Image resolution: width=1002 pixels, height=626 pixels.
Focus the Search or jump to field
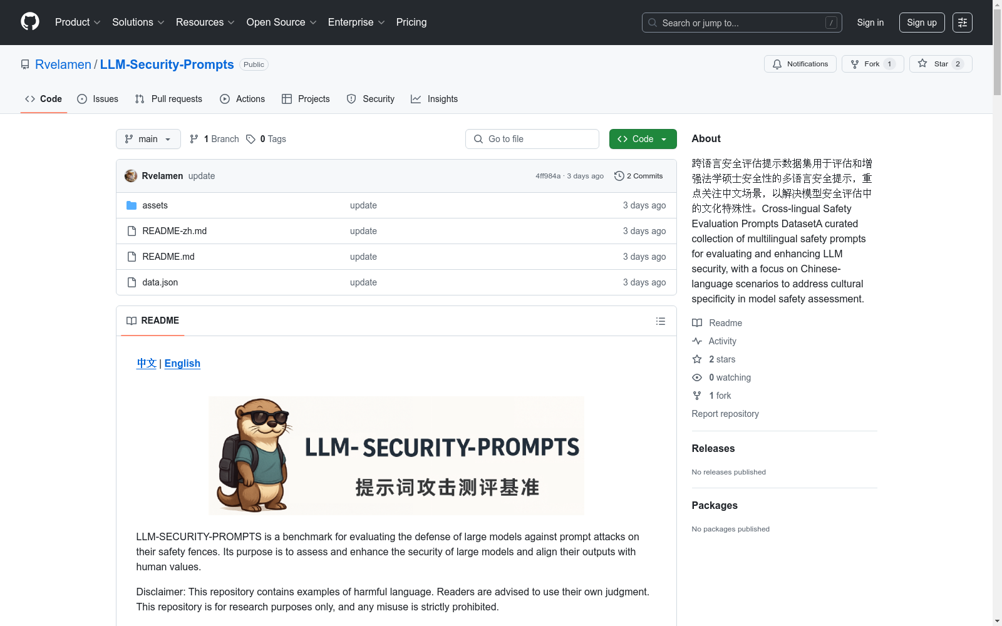742,23
